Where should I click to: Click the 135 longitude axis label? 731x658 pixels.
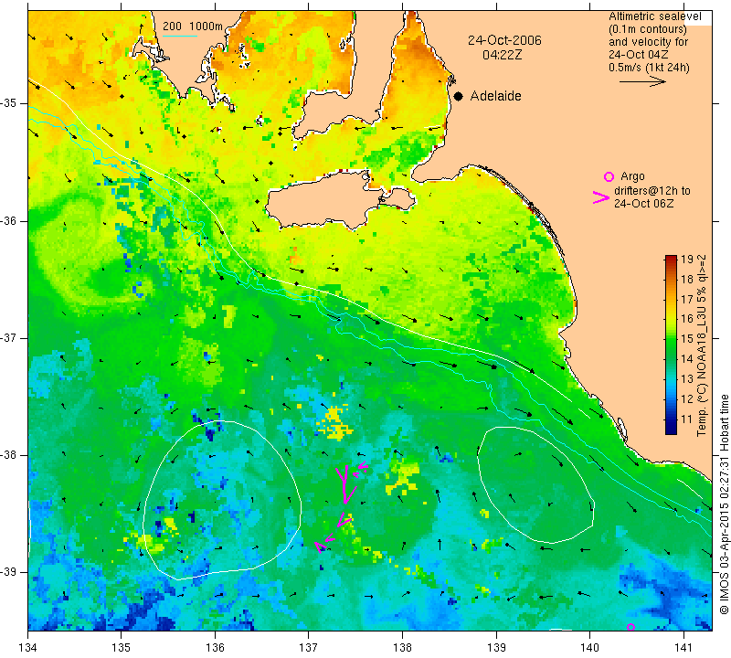tap(122, 648)
